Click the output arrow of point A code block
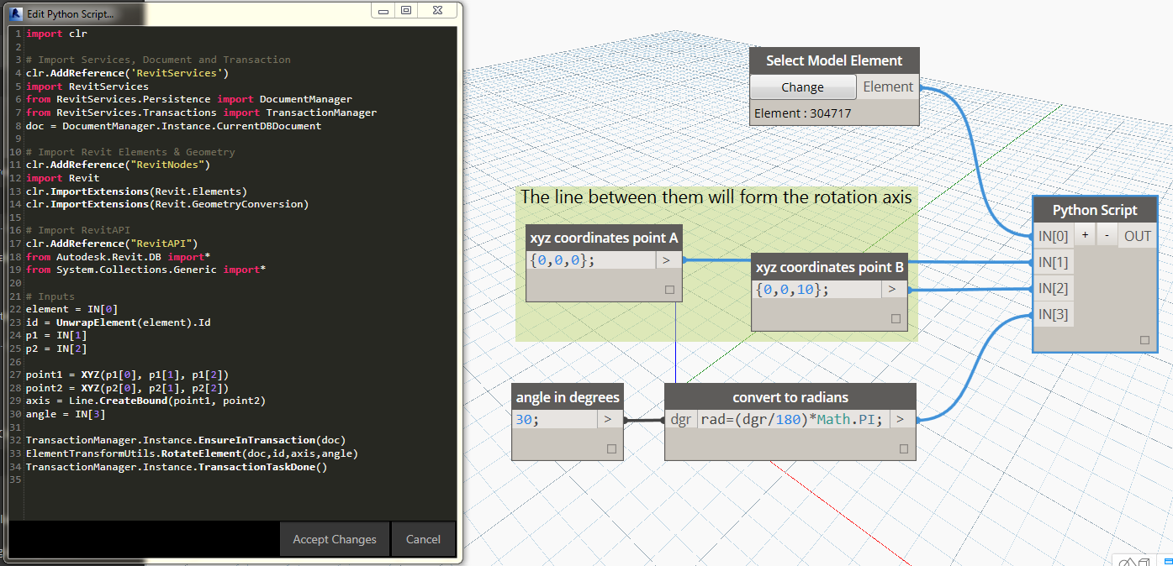The height and width of the screenshot is (566, 1173). [x=667, y=260]
